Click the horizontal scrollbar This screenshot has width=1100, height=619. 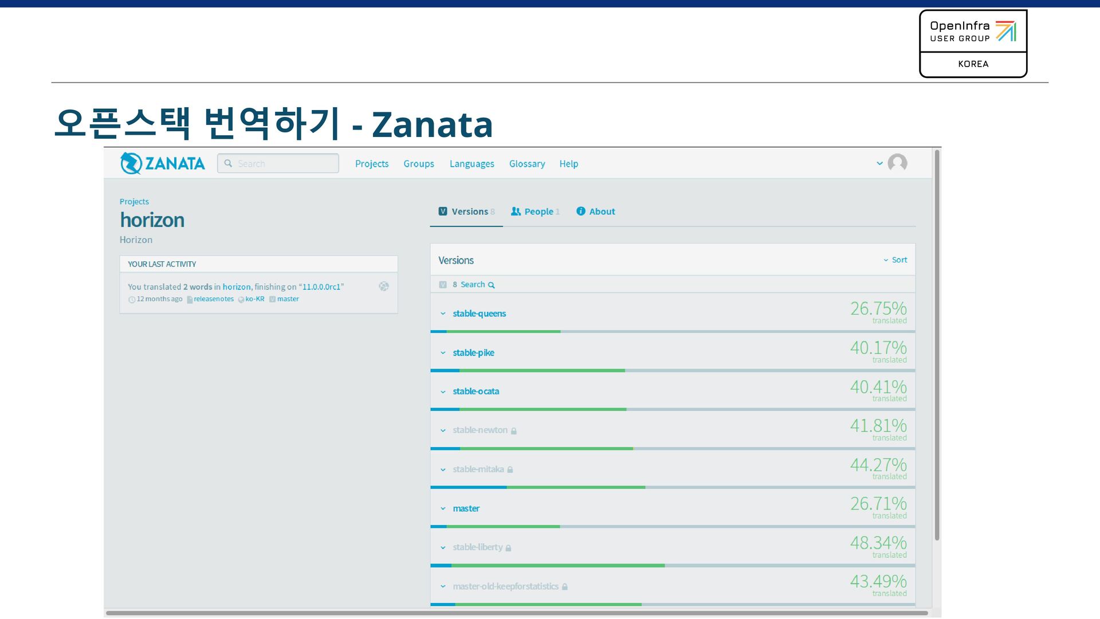(x=517, y=613)
